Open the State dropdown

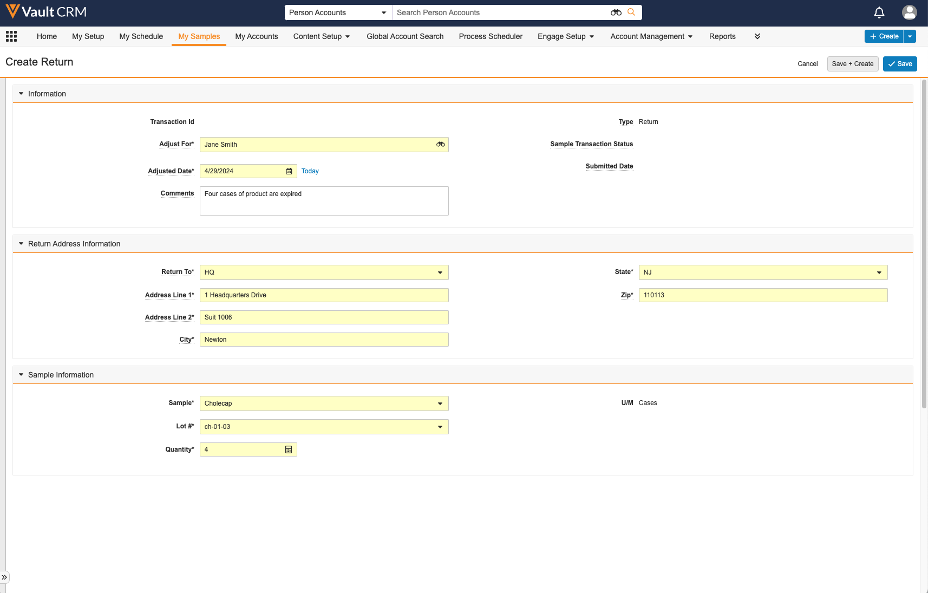coord(879,272)
